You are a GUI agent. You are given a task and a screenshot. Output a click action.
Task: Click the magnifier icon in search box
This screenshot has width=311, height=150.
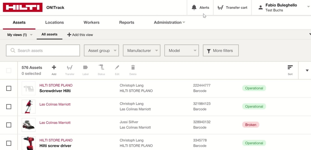click(x=13, y=50)
